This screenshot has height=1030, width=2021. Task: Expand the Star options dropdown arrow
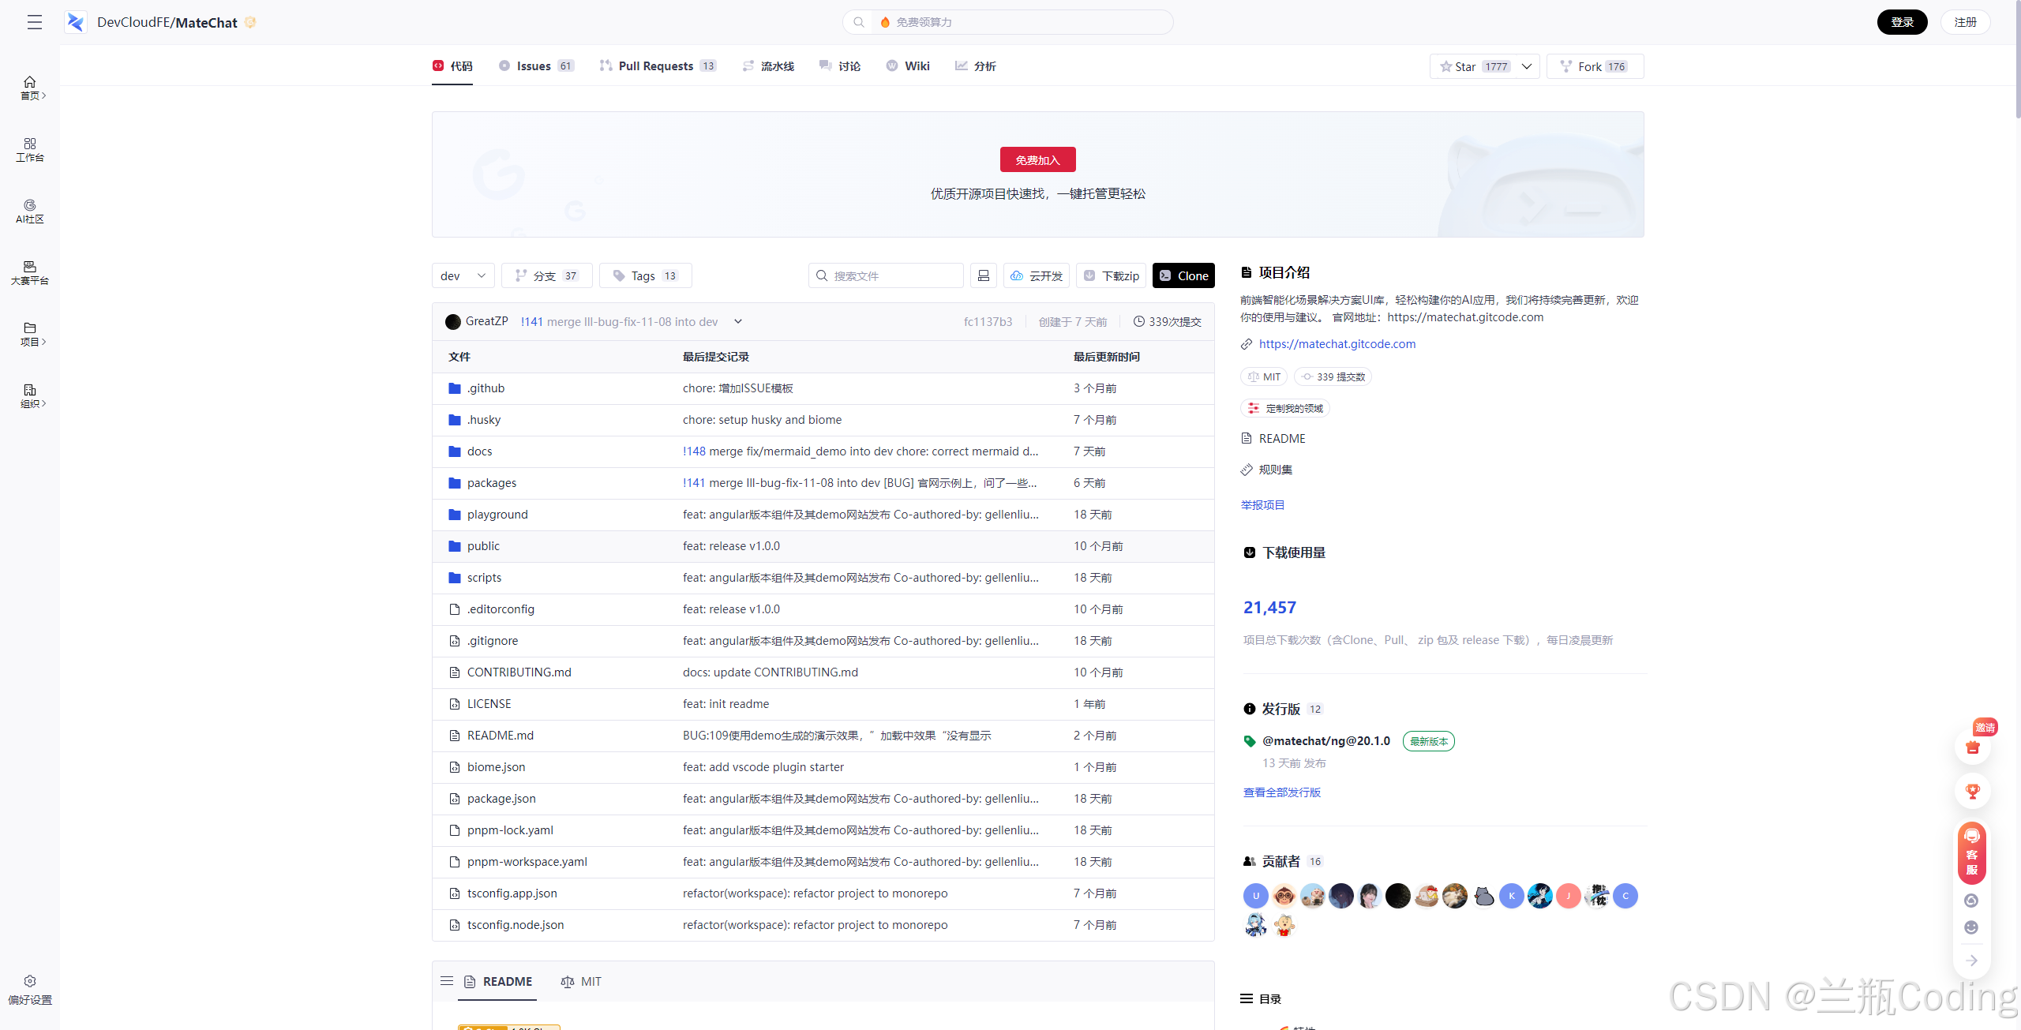coord(1527,66)
